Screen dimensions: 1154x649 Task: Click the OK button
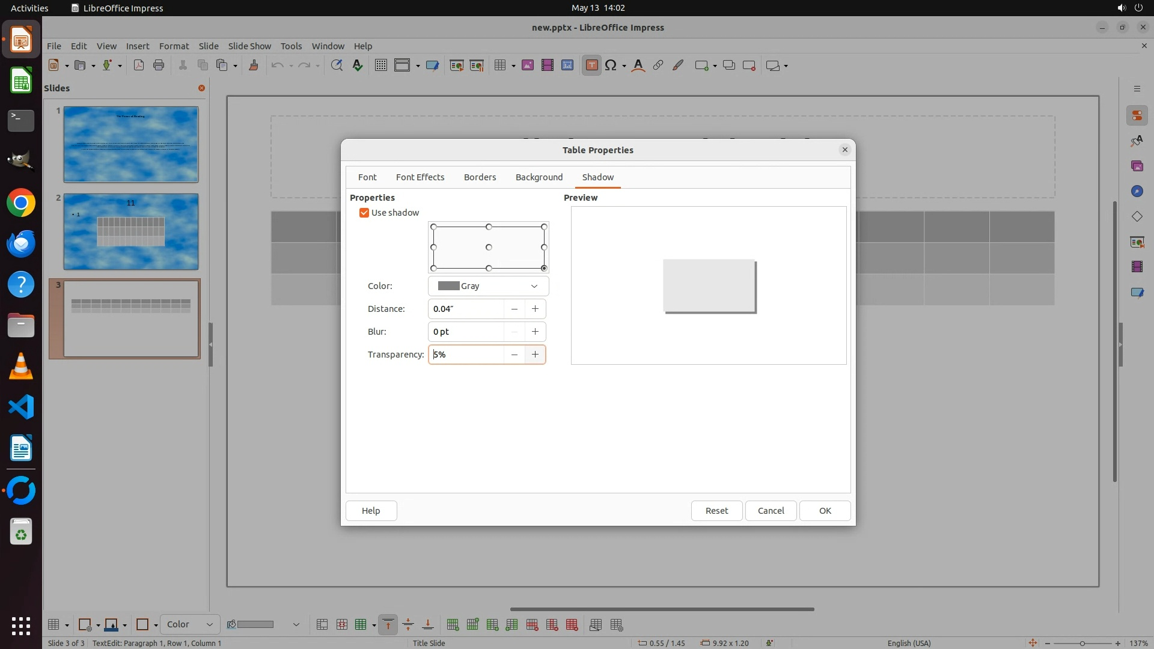(825, 510)
